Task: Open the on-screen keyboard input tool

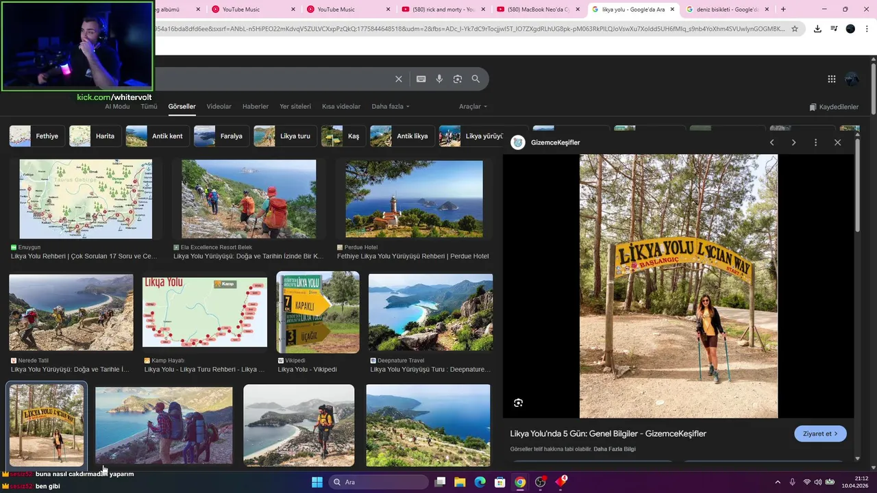Action: 421,79
